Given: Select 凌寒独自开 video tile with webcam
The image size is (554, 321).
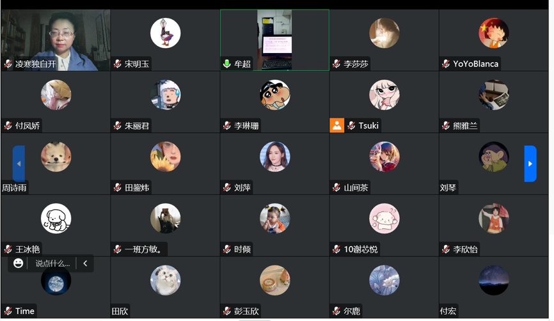Looking at the screenshot, I should click(x=56, y=40).
